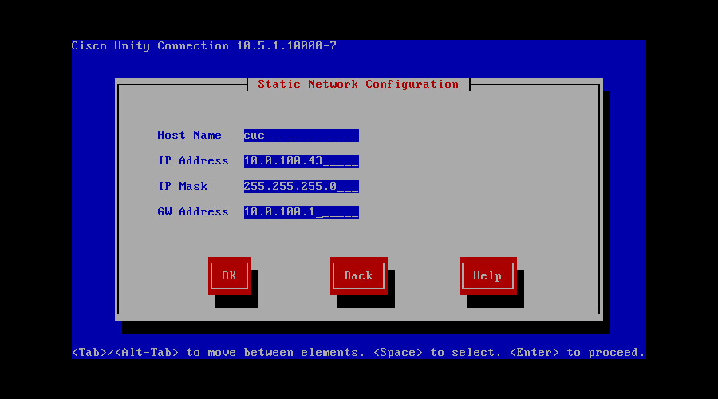718x399 pixels.
Task: Select the IP Address input field
Action: 302,160
